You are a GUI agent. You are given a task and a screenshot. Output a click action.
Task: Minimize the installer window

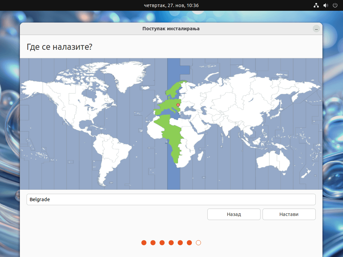(x=316, y=29)
